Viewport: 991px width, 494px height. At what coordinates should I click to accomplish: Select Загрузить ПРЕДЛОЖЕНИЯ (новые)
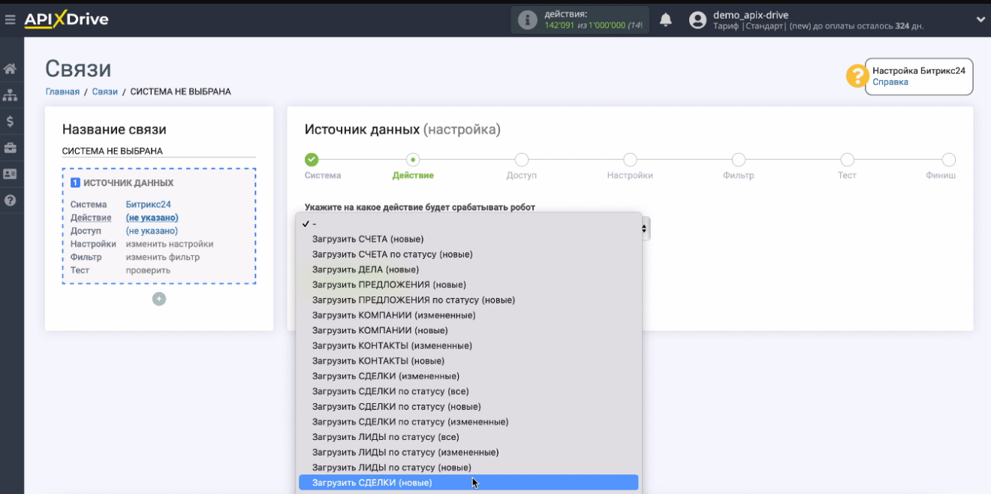(468, 285)
